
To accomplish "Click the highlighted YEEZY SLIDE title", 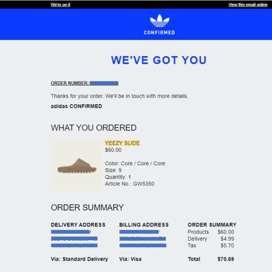I will tap(122, 143).
